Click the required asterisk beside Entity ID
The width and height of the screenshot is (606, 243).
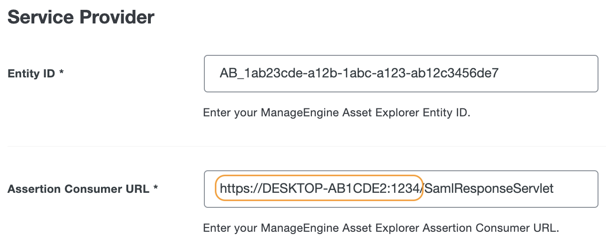click(x=62, y=73)
